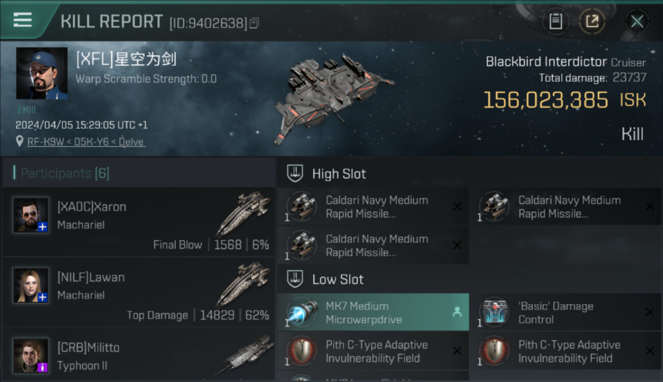The height and width of the screenshot is (382, 663).
Task: Copy the kill report ID
Action: (254, 23)
